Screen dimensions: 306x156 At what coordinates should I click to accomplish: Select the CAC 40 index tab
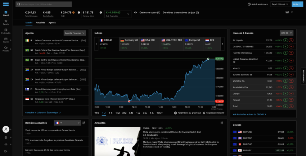108,44
